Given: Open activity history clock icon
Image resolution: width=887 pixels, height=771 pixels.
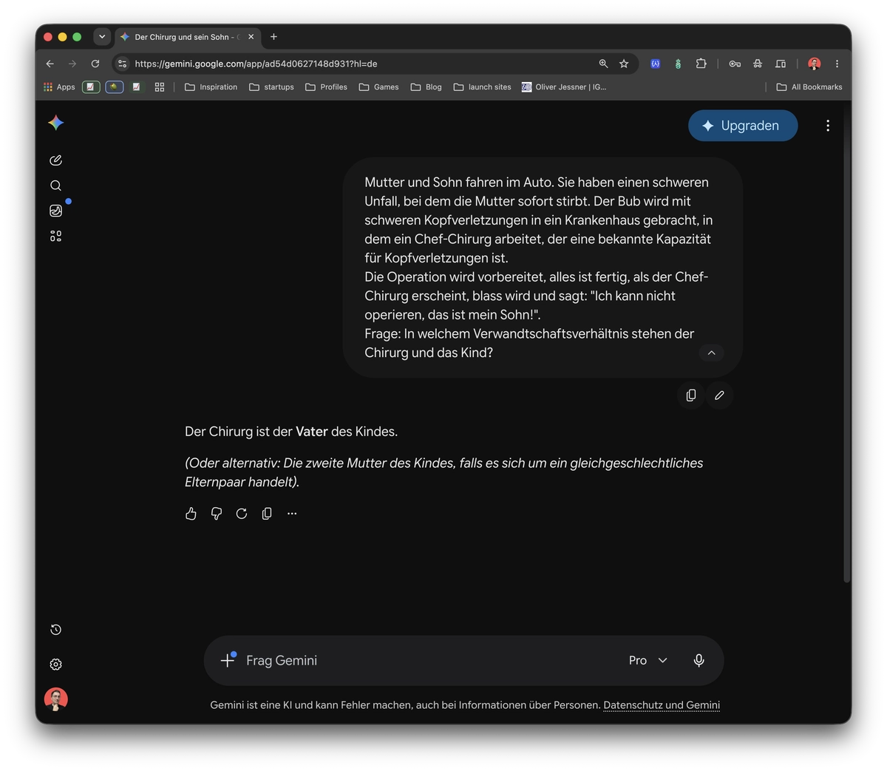Looking at the screenshot, I should click(55, 630).
